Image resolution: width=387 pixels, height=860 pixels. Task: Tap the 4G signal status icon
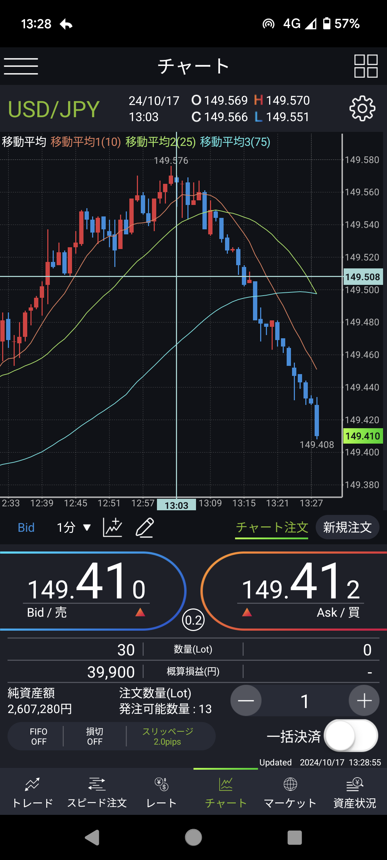[x=300, y=24]
